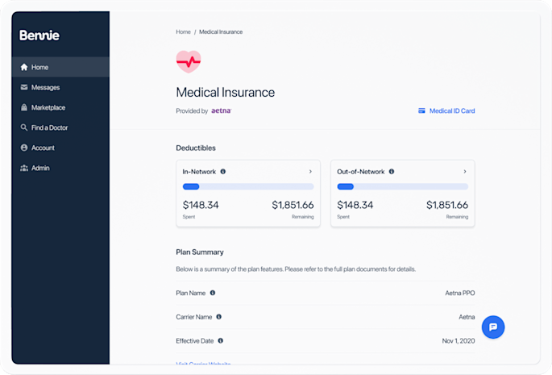Click the Carrier Name info icon
This screenshot has width=552, height=375.
point(219,317)
